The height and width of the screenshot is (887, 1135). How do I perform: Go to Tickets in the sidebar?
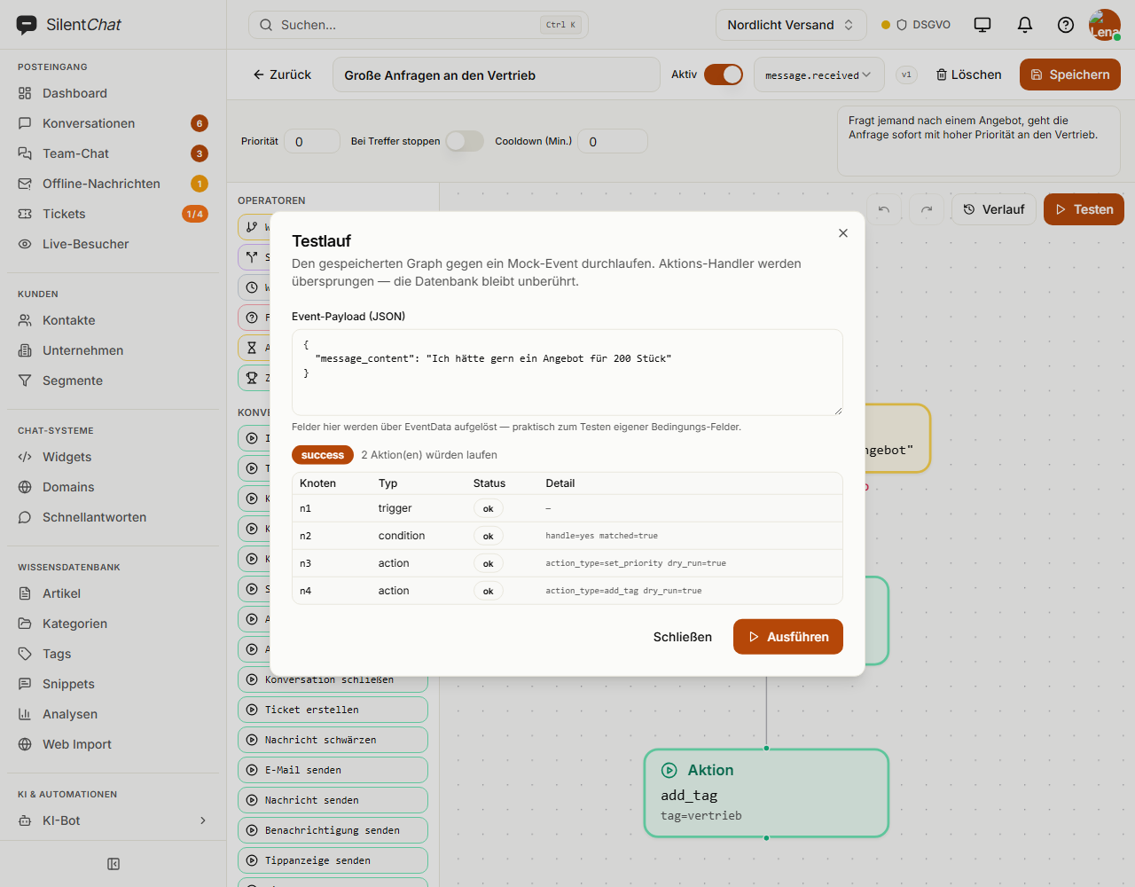point(113,214)
